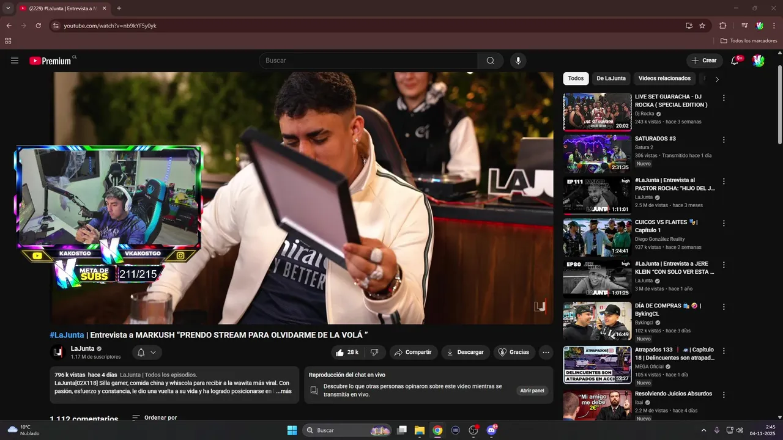Image resolution: width=783 pixels, height=440 pixels.
Task: Expand the Chrome tab search dropdown
Action: click(x=8, y=9)
